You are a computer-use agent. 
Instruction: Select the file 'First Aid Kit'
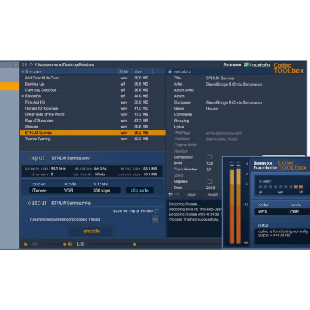(x=92, y=102)
